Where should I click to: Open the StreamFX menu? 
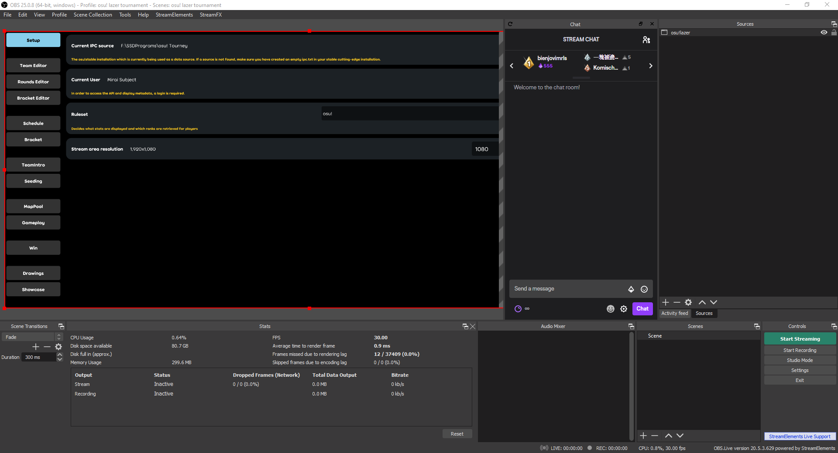[211, 15]
